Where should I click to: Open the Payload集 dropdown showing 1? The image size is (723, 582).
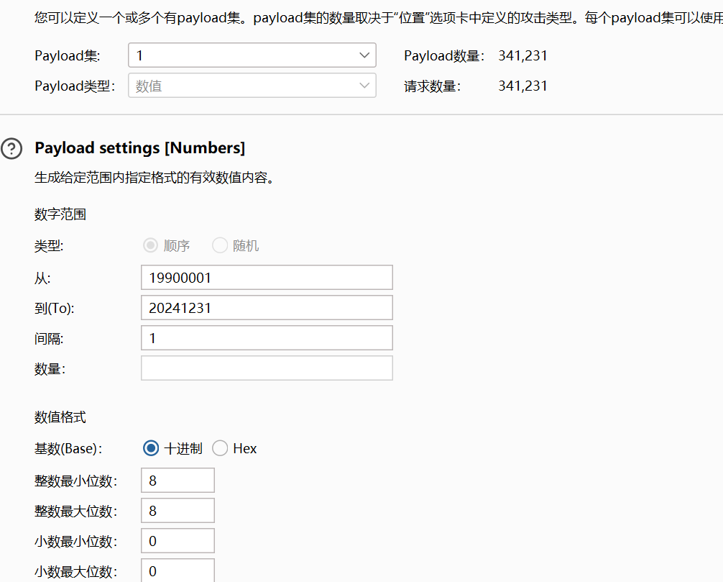tap(252, 55)
